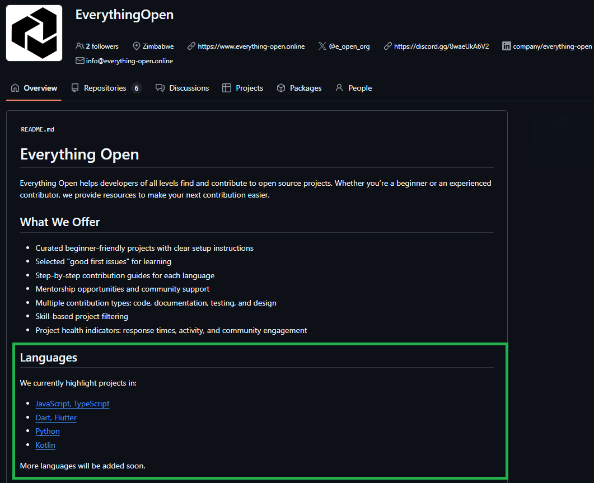Open the Kotlin projects link
Screen dimensions: 594x483
pos(45,445)
